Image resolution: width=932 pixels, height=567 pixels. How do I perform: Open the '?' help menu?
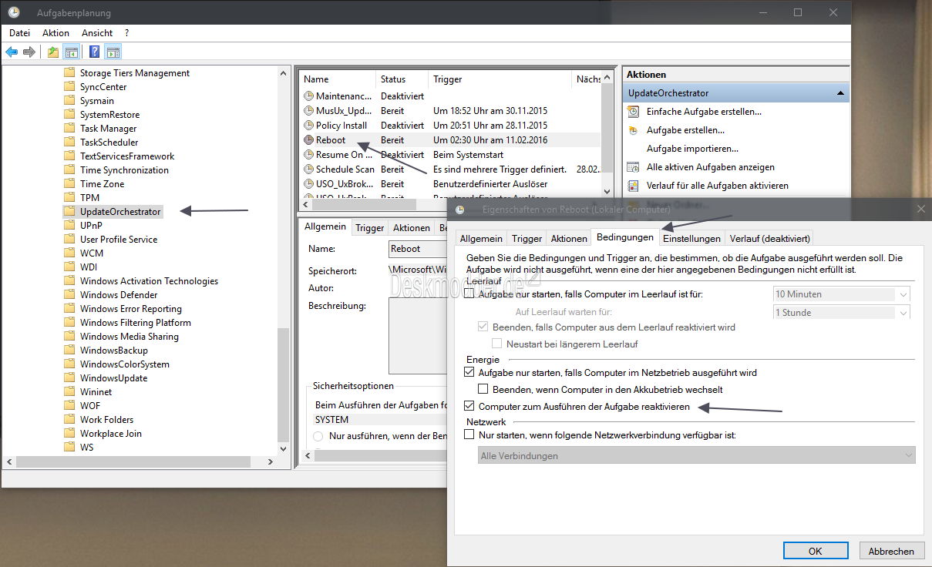(x=127, y=33)
